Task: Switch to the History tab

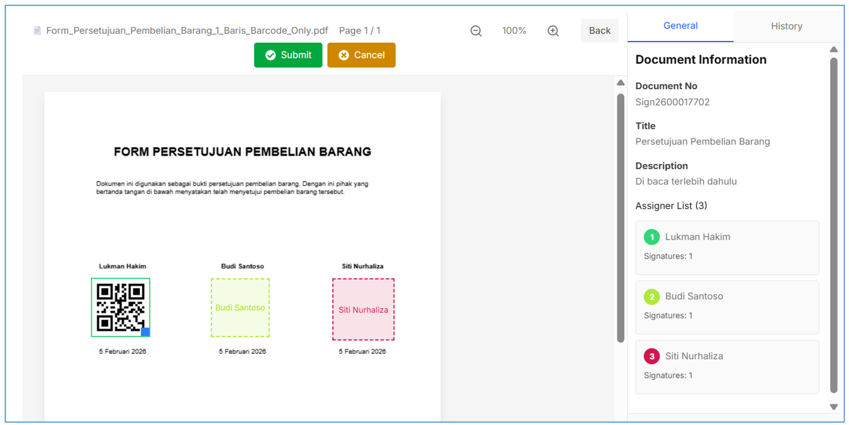Action: 786,27
